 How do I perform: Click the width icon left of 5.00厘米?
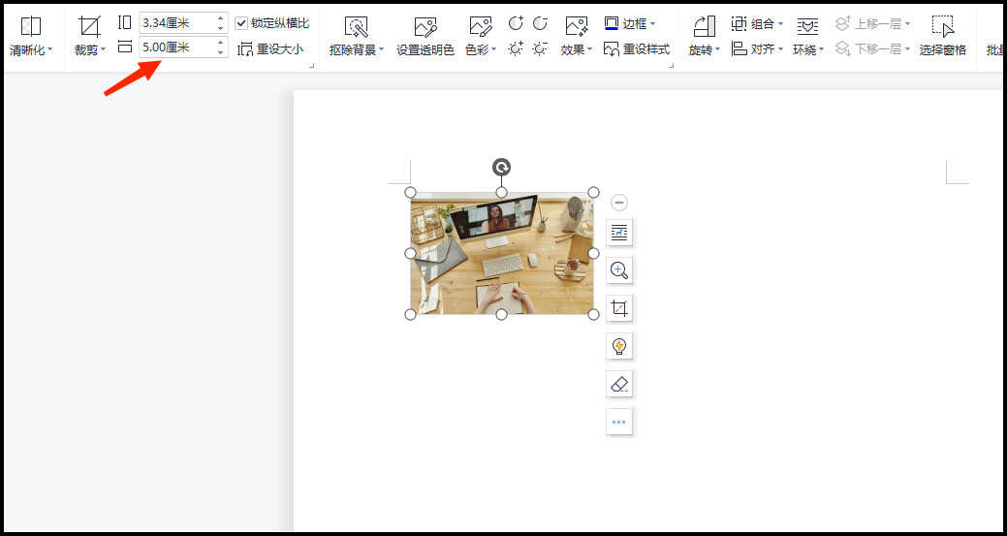tap(125, 47)
